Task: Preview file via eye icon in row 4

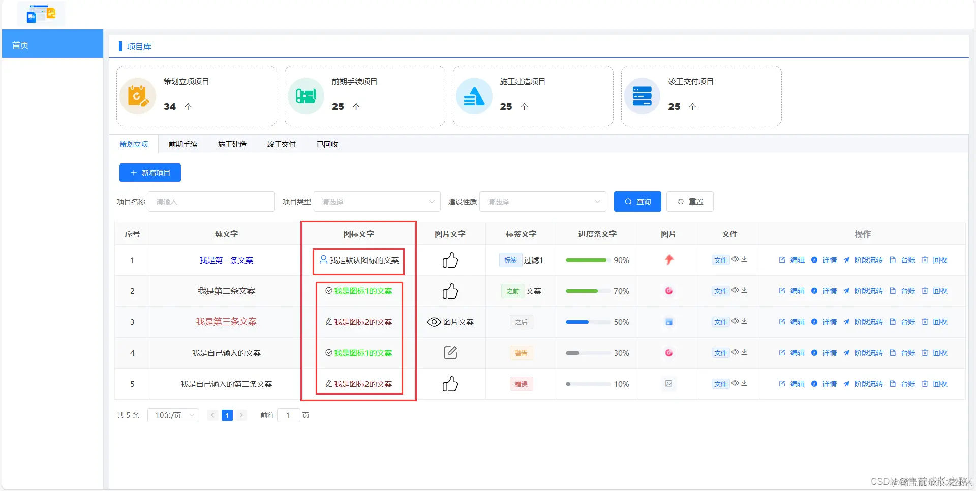Action: click(735, 352)
